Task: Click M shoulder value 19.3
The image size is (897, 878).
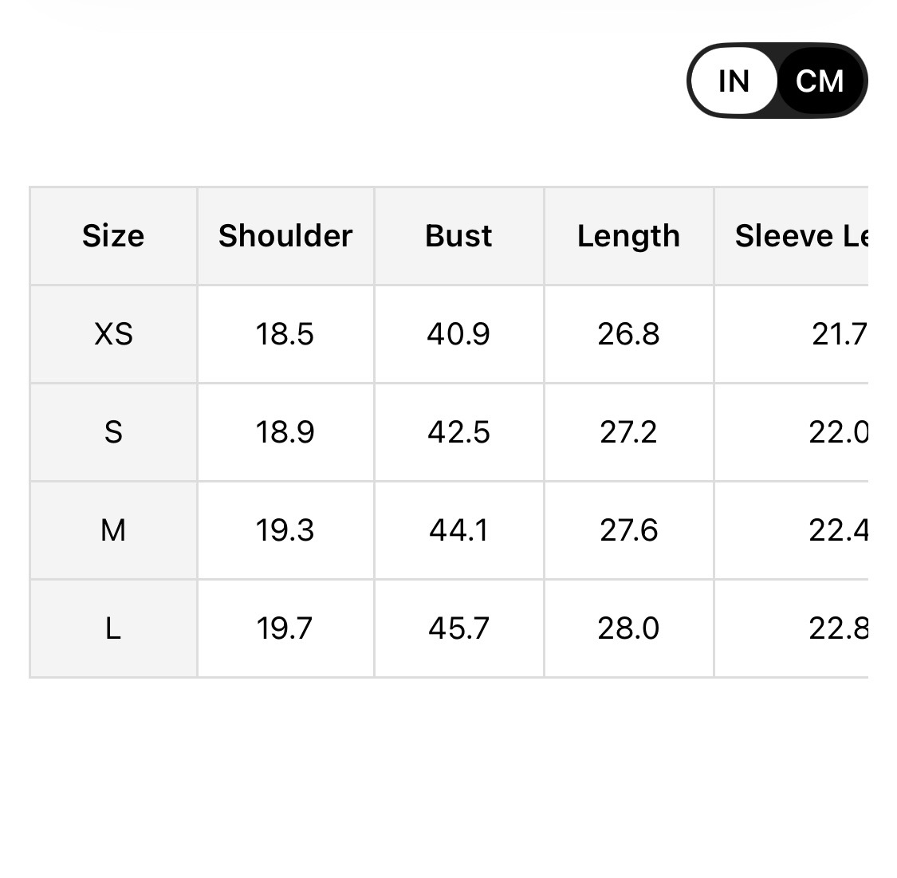Action: pos(285,530)
